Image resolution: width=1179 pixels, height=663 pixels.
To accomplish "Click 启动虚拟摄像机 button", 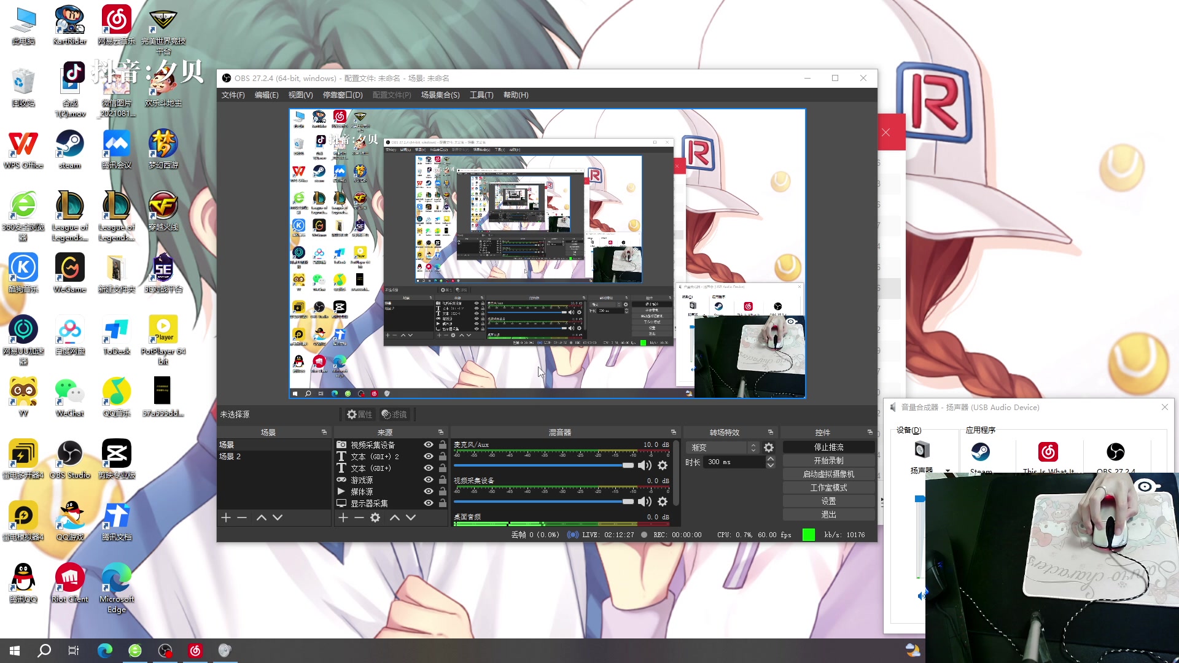I will (828, 474).
